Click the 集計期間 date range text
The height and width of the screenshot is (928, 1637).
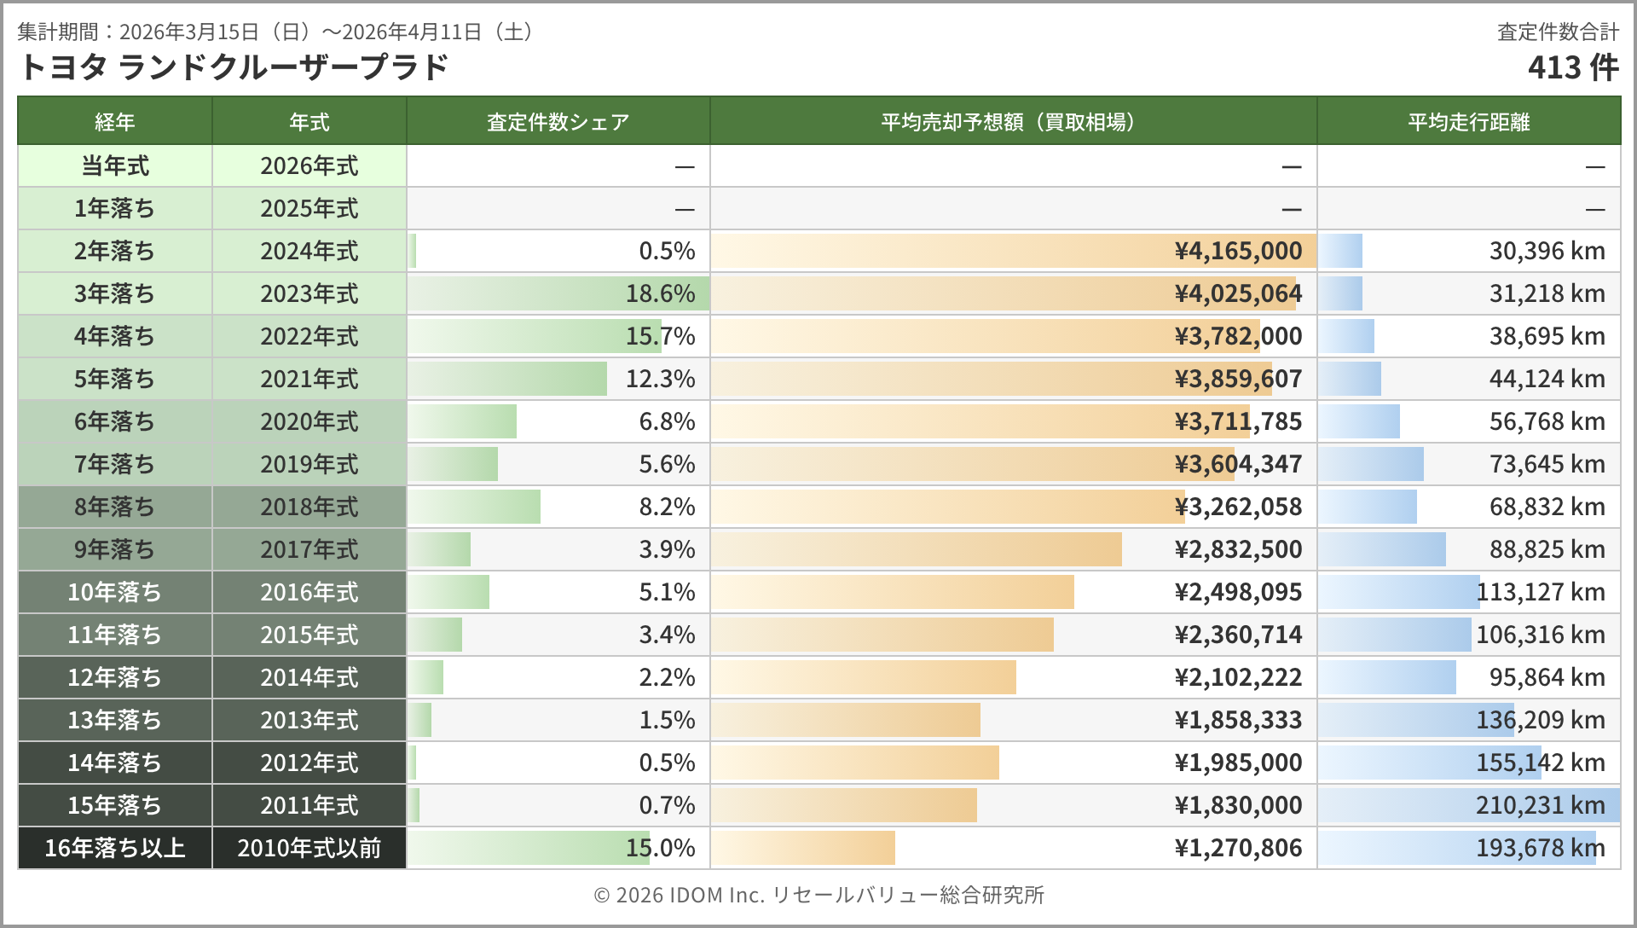(x=278, y=32)
